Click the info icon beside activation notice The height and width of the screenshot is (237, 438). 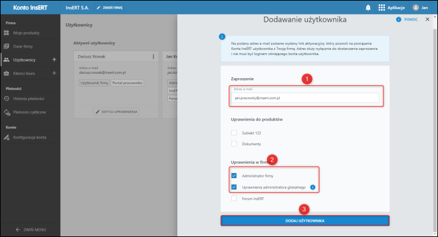pos(222,37)
